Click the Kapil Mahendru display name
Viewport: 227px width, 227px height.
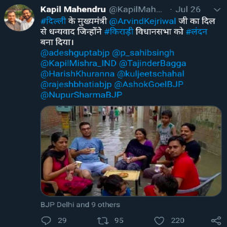(73, 9)
